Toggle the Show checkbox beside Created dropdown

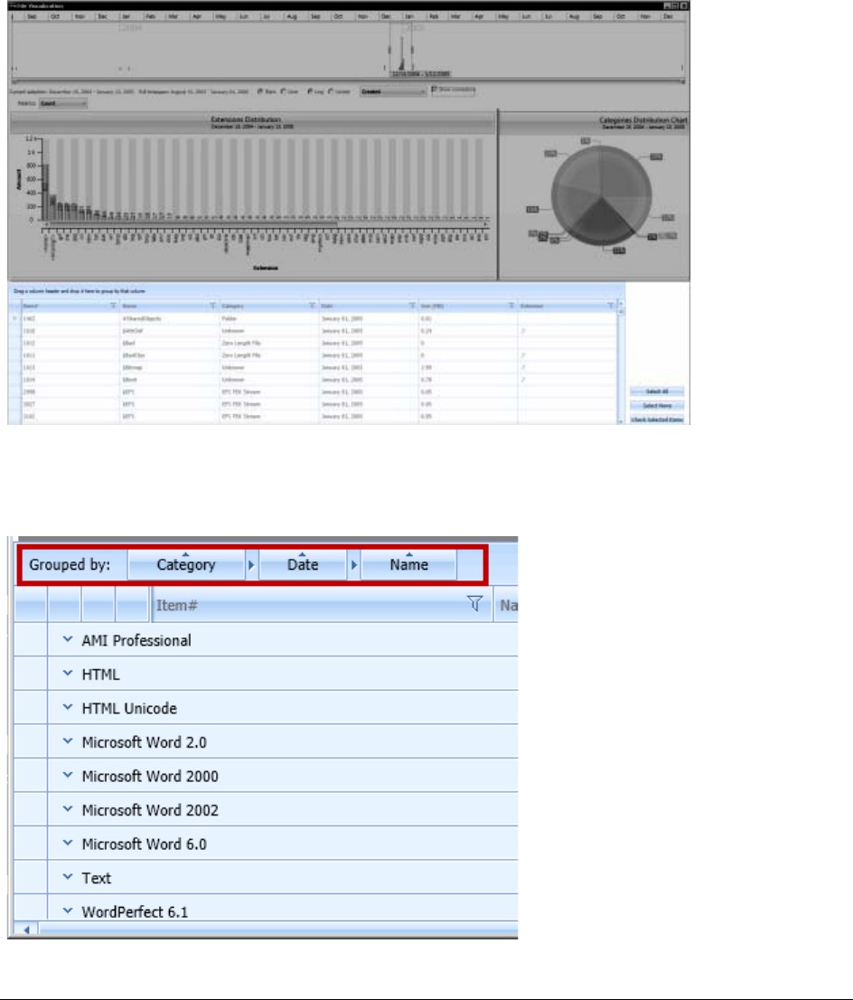coord(435,90)
